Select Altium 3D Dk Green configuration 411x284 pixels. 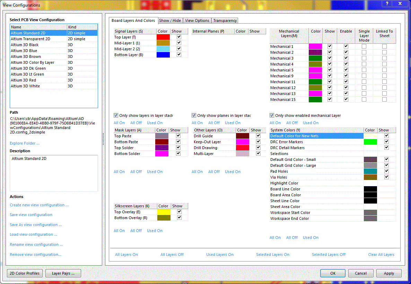click(x=54, y=68)
